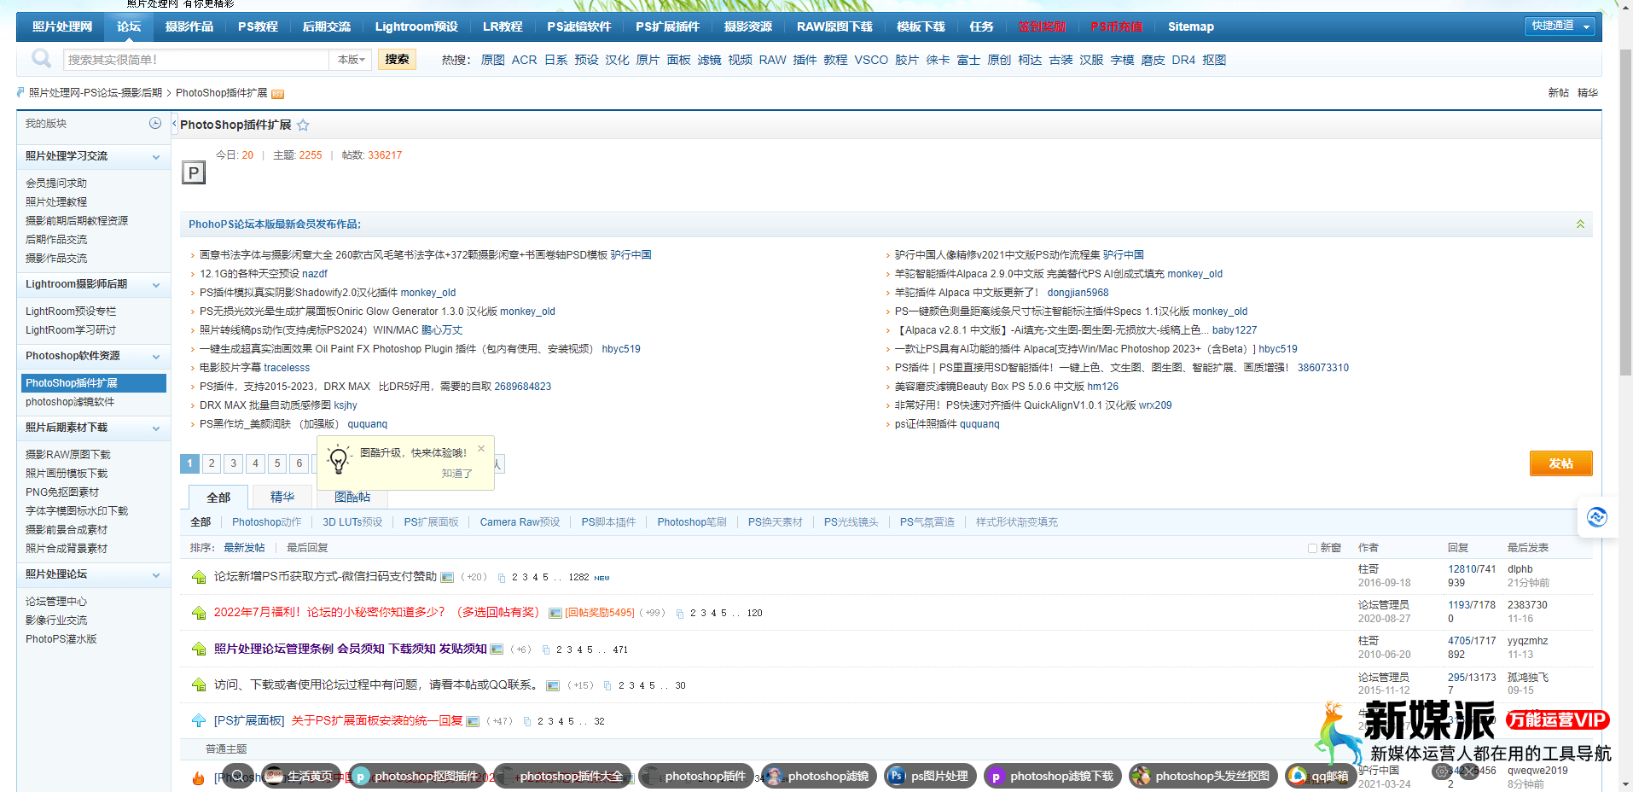Image resolution: width=1633 pixels, height=792 pixels.
Task: Open the 快捷通道 dropdown menu
Action: point(1559,26)
